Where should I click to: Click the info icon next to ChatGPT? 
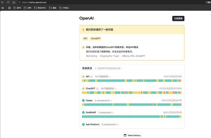click(x=98, y=89)
